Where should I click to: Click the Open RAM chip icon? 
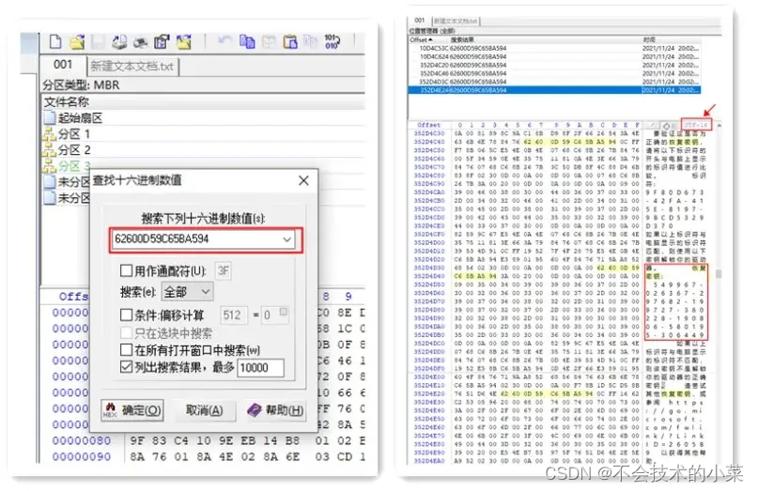pyautogui.click(x=140, y=42)
